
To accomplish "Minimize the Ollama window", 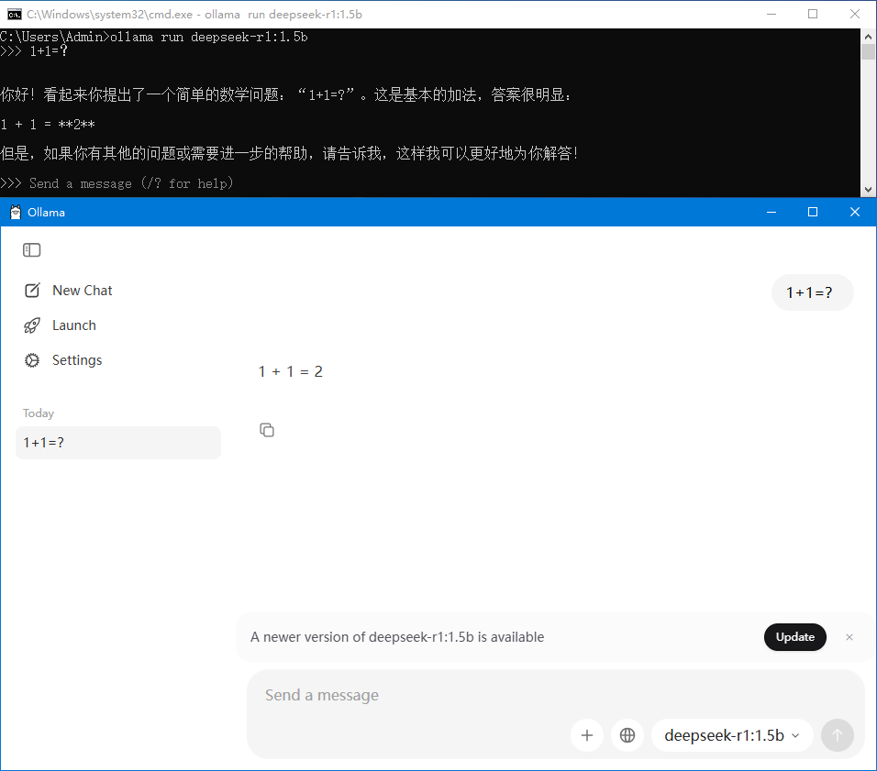I will (x=772, y=212).
